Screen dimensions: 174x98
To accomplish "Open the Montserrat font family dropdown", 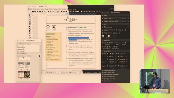I will click(x=116, y=27).
